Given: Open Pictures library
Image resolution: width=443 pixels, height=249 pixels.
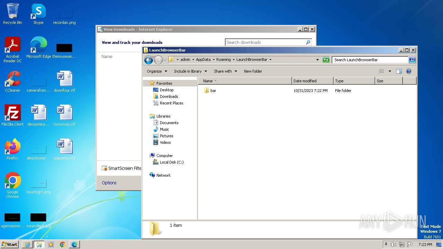Looking at the screenshot, I should [166, 136].
